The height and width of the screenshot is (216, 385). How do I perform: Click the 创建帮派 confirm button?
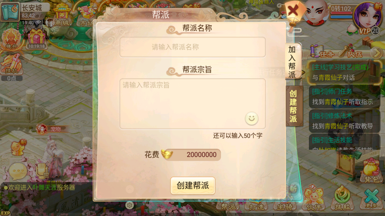[x=193, y=185]
